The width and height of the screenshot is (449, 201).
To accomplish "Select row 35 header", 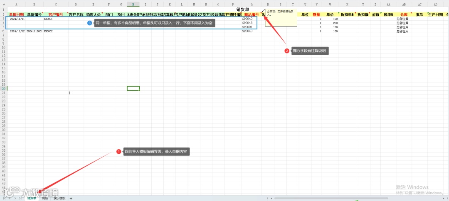I will [x=3, y=150].
